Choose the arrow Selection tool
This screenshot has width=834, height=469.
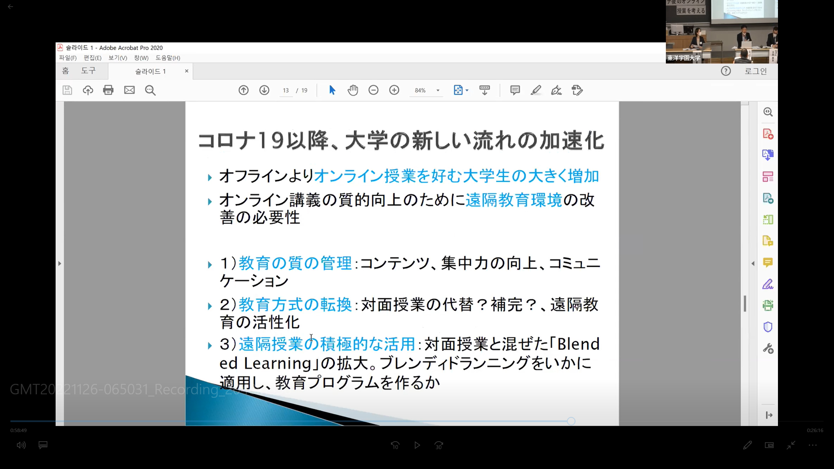pos(332,90)
